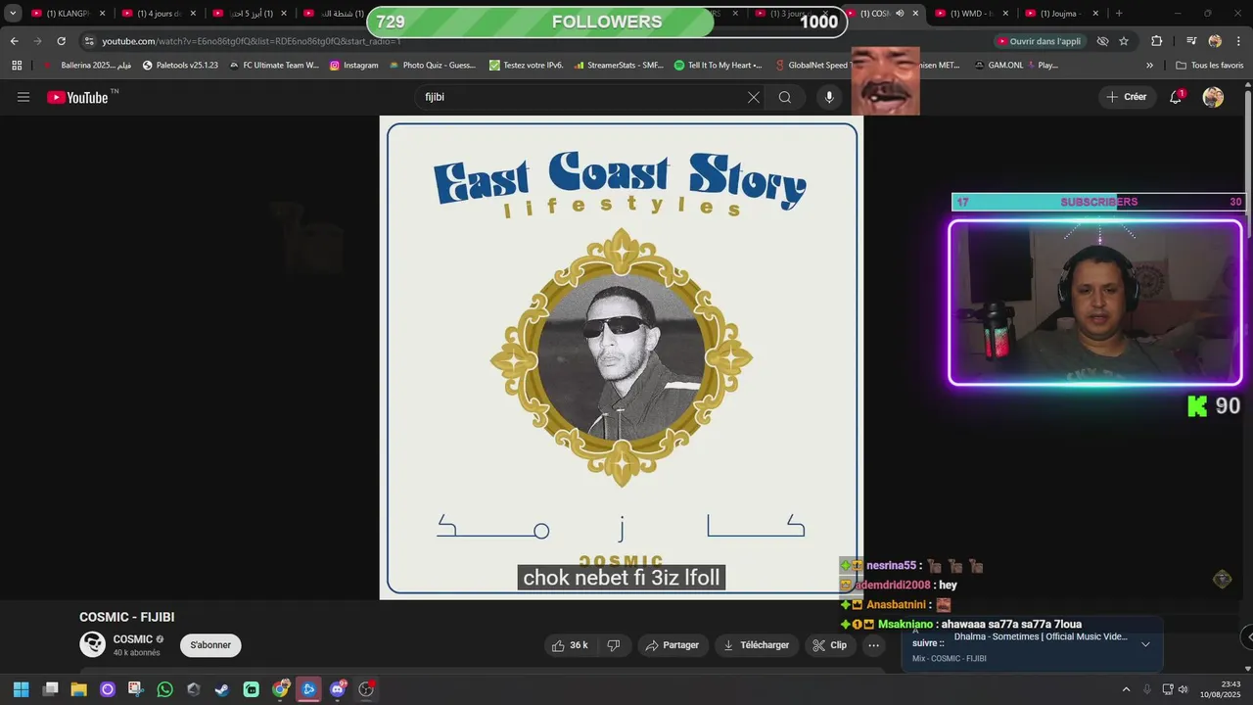Show hidden system tray icons
Image resolution: width=1253 pixels, height=705 pixels.
(x=1126, y=689)
